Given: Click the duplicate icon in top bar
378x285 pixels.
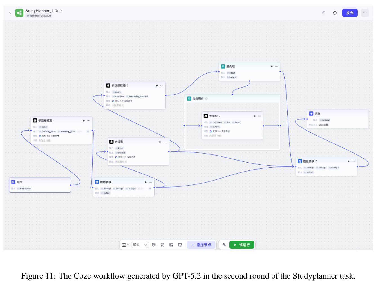Looking at the screenshot, I should coord(324,13).
